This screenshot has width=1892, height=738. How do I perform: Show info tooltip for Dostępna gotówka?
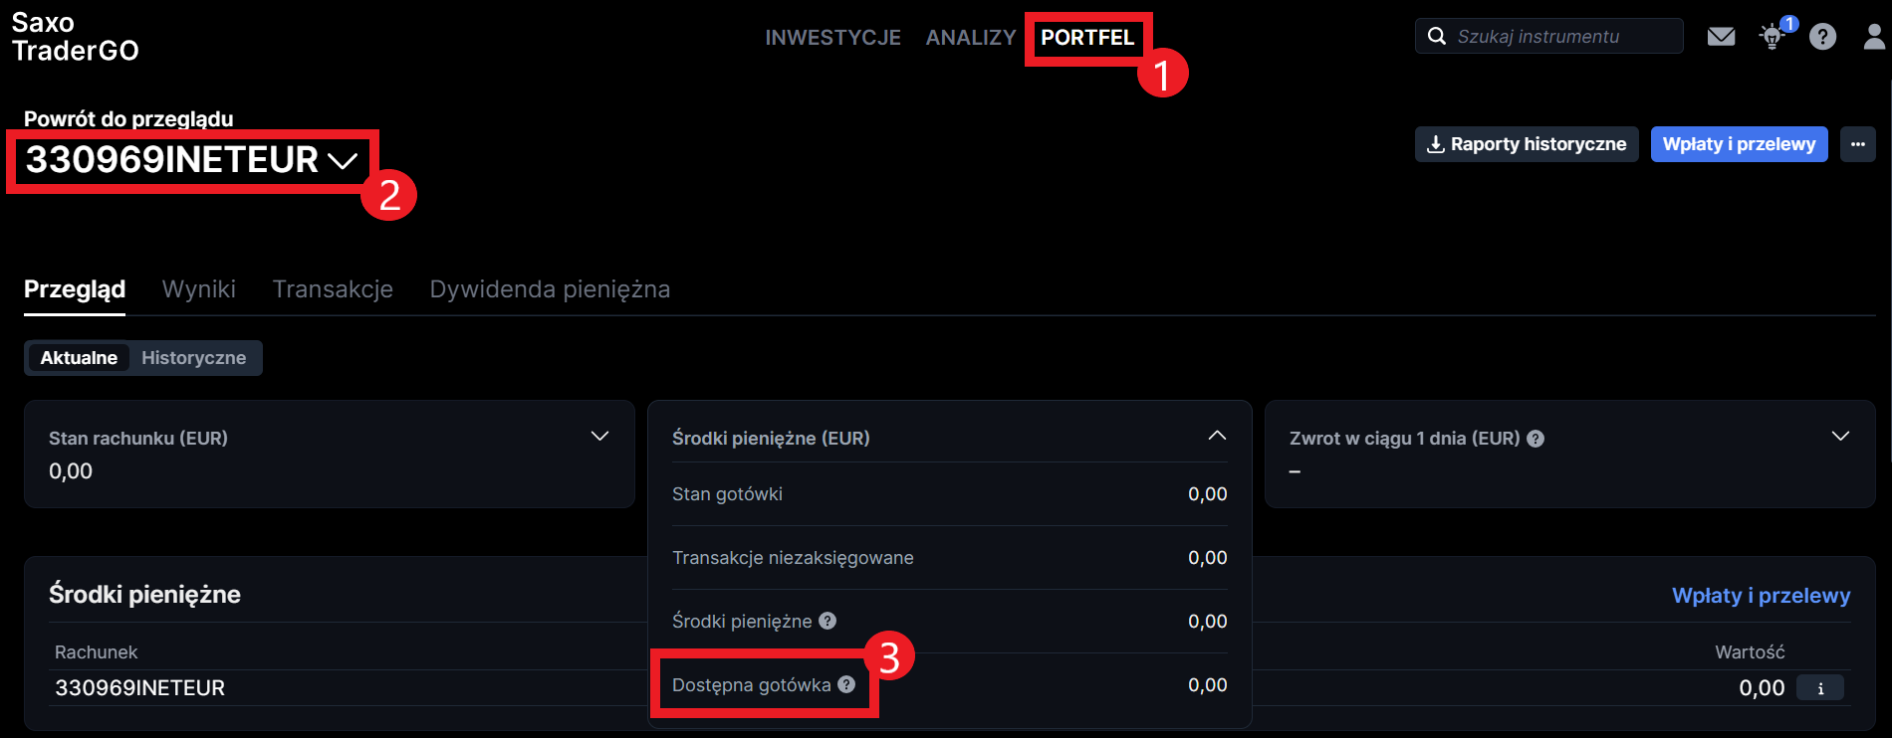coord(846,684)
